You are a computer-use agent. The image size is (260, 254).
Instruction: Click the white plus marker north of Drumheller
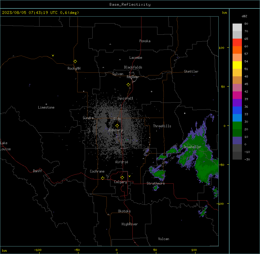185,113
